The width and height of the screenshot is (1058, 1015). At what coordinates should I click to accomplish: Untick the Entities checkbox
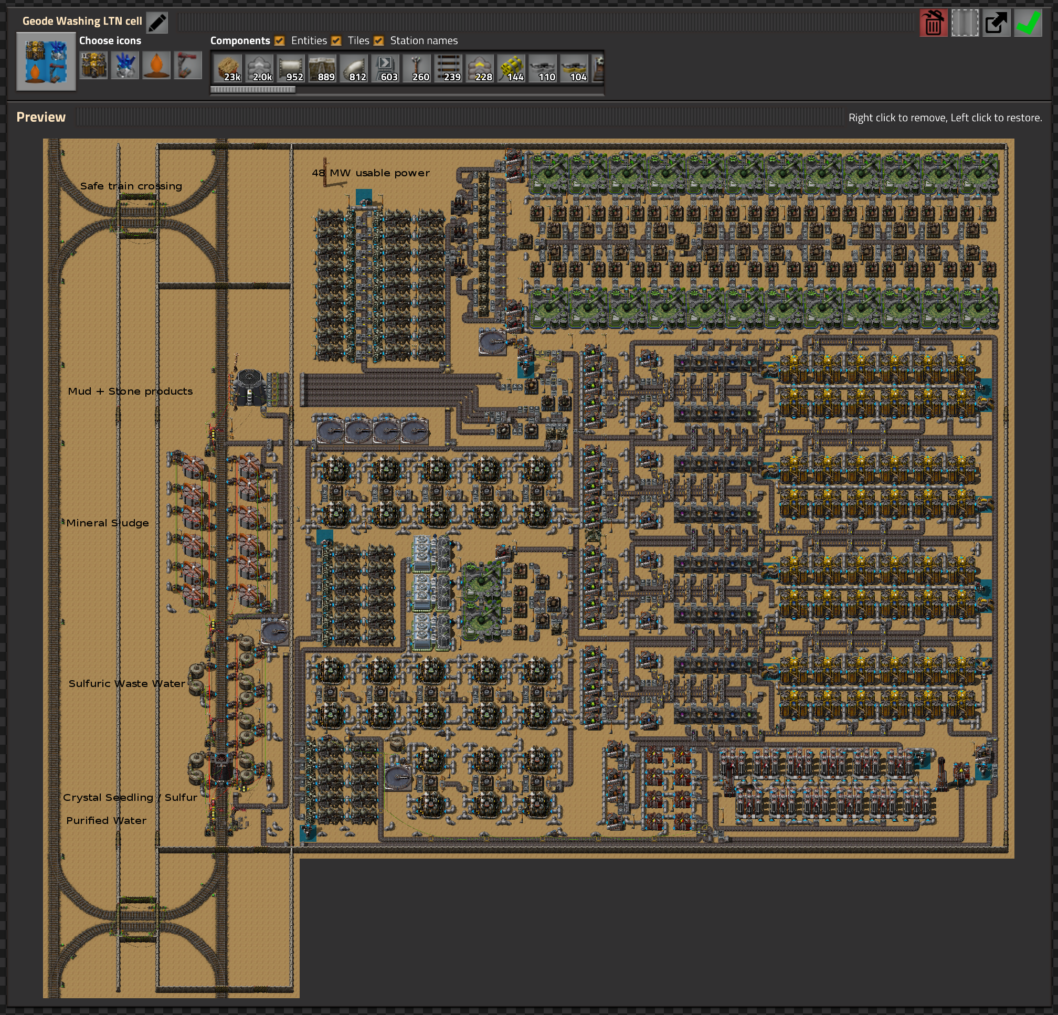point(280,41)
